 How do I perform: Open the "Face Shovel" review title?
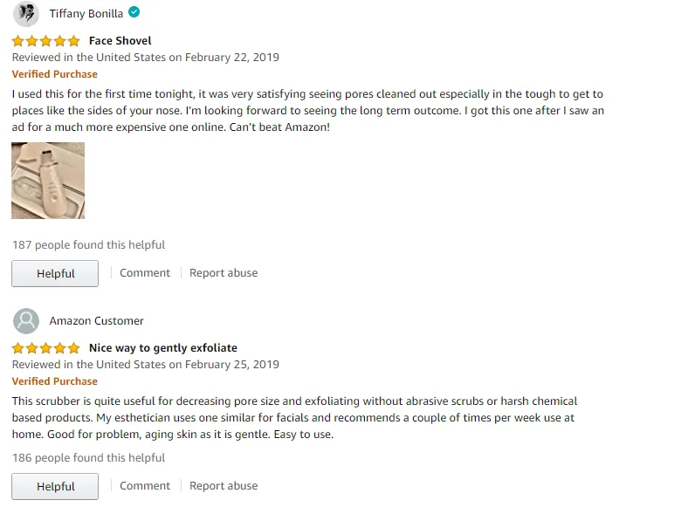pyautogui.click(x=120, y=41)
